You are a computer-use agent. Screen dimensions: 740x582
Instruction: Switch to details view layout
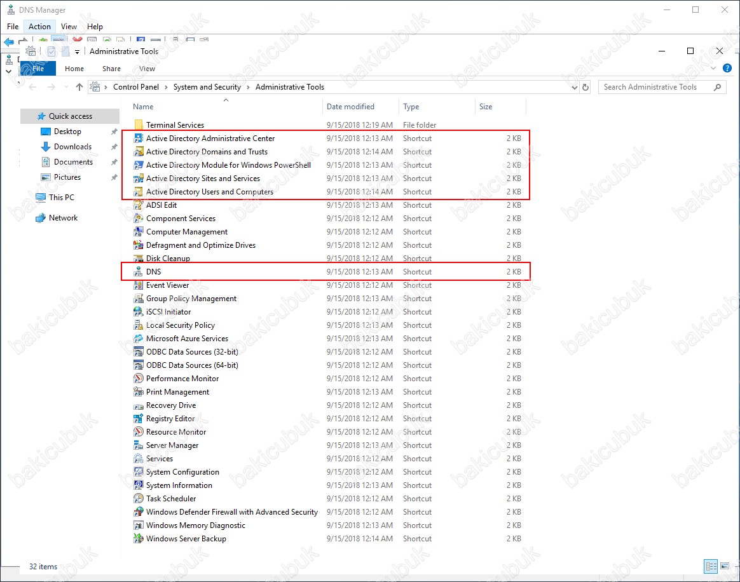pos(710,566)
